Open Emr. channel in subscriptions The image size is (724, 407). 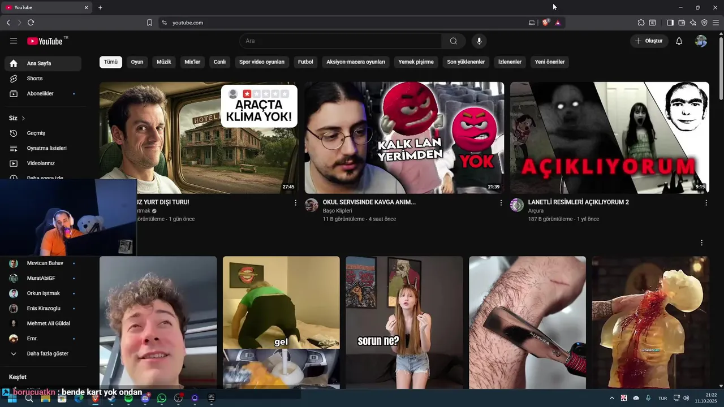click(43, 338)
